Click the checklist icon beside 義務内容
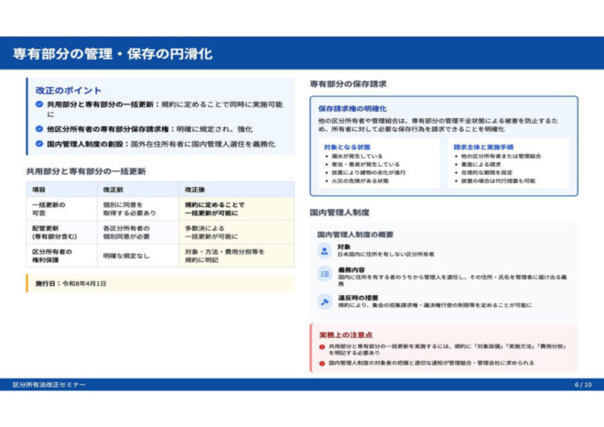This screenshot has width=604, height=427. [324, 274]
